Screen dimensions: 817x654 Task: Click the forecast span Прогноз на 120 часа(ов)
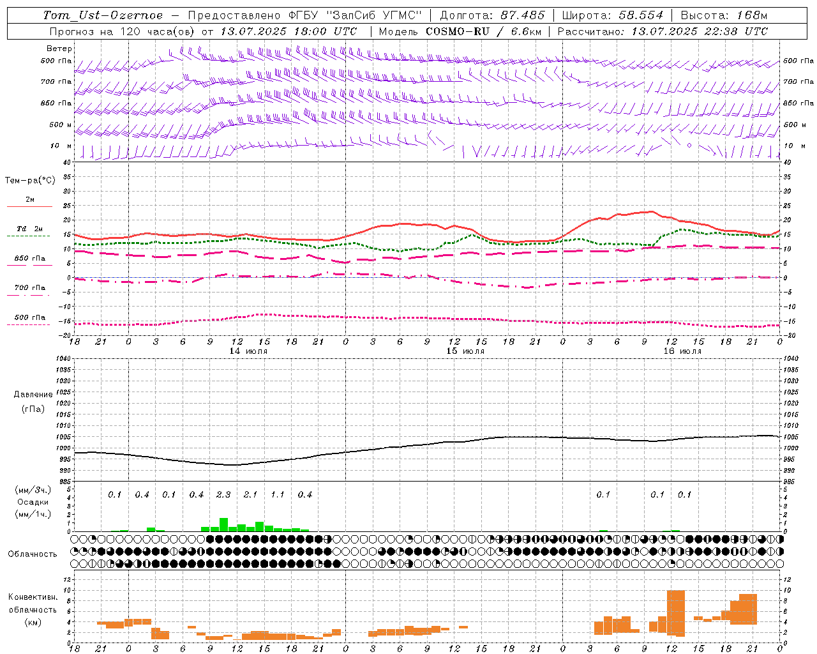pyautogui.click(x=123, y=31)
